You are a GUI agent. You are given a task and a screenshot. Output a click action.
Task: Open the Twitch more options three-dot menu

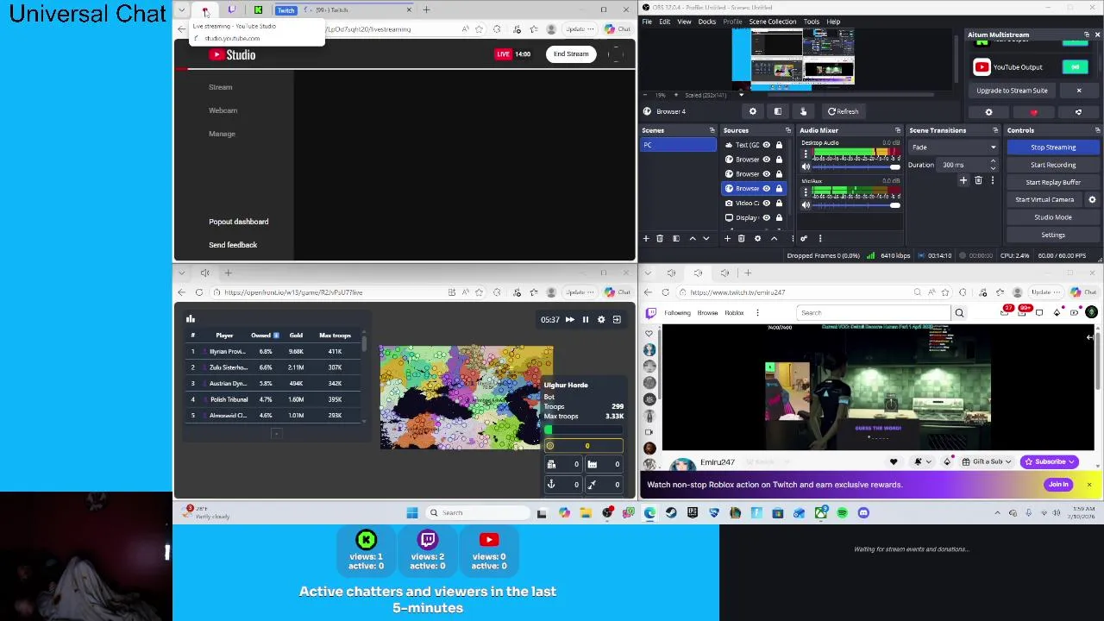pyautogui.click(x=756, y=313)
